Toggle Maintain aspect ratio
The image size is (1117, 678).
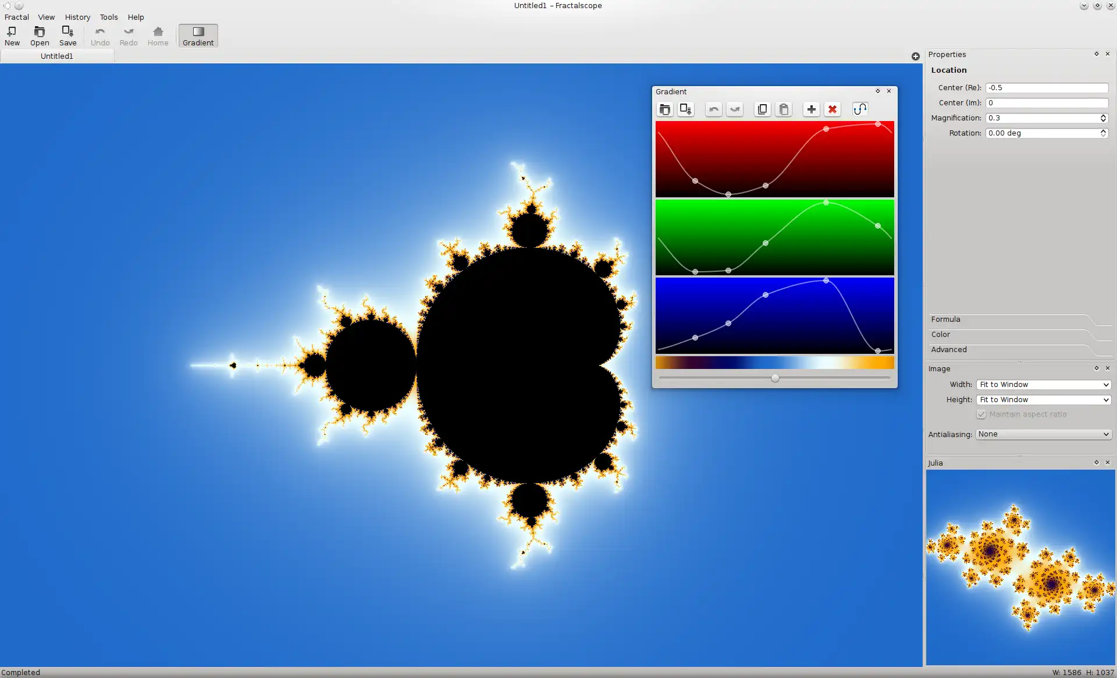pos(981,414)
